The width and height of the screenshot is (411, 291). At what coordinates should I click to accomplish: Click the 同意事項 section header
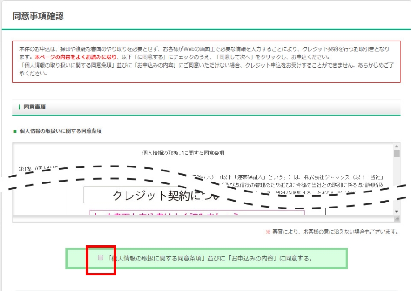coord(35,107)
